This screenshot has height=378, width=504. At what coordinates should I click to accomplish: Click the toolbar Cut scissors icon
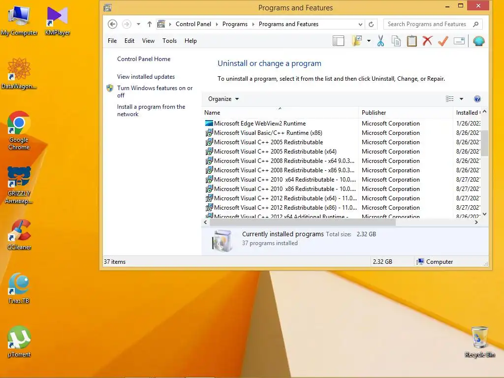380,41
